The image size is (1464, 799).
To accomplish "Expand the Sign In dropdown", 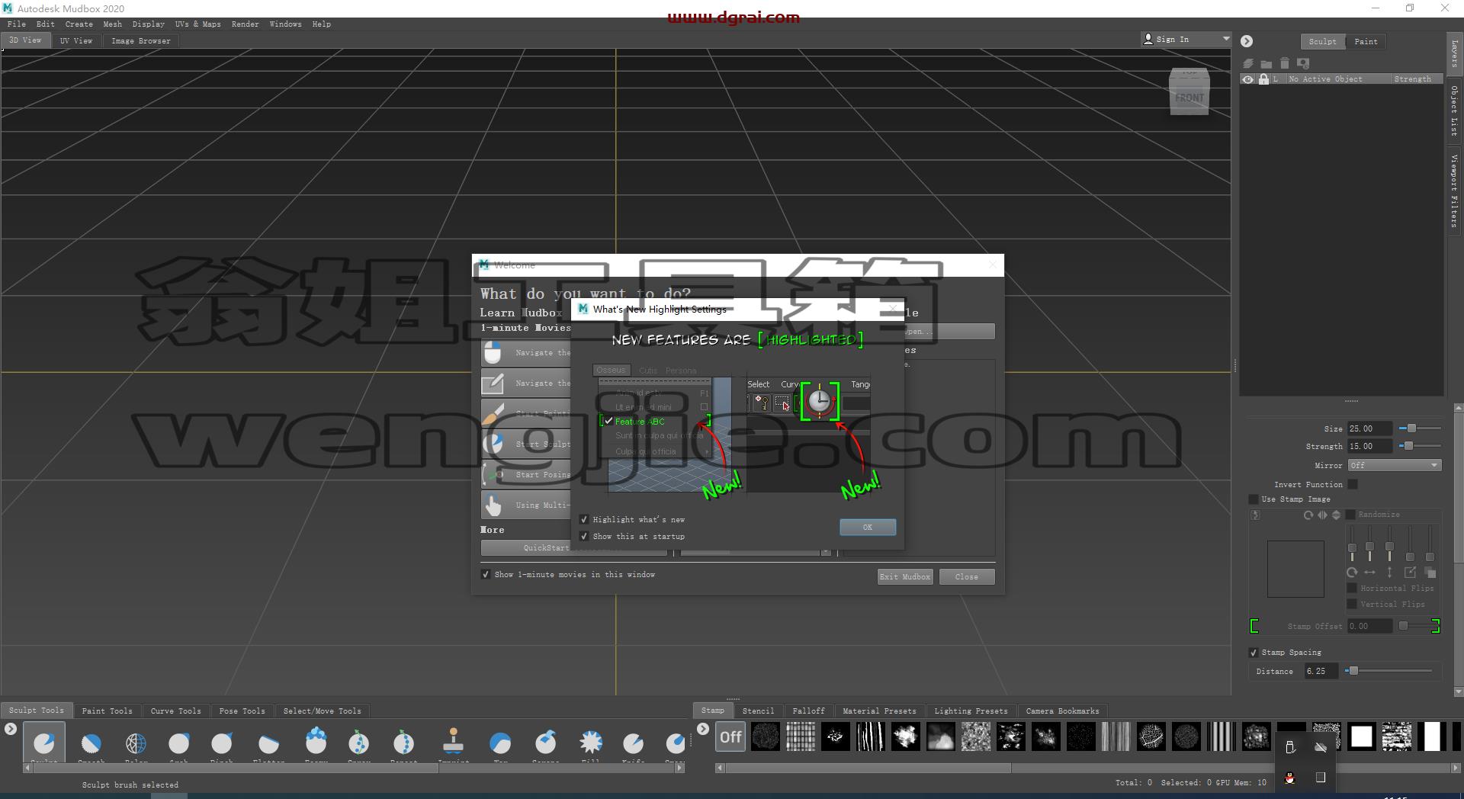I will pos(1226,39).
